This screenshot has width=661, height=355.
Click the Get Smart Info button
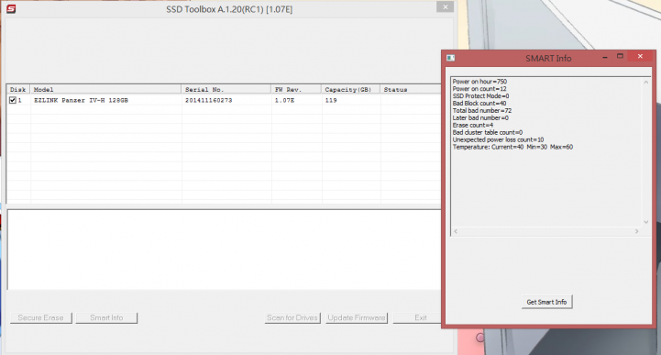pyautogui.click(x=546, y=302)
